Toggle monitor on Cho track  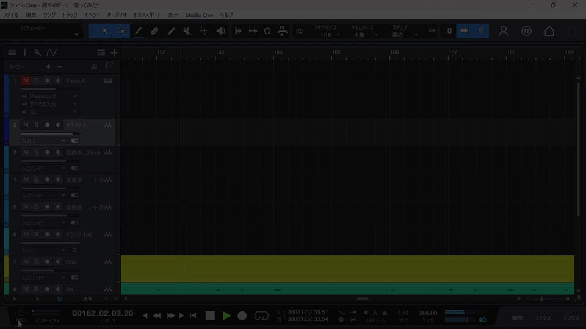pyautogui.click(x=58, y=262)
